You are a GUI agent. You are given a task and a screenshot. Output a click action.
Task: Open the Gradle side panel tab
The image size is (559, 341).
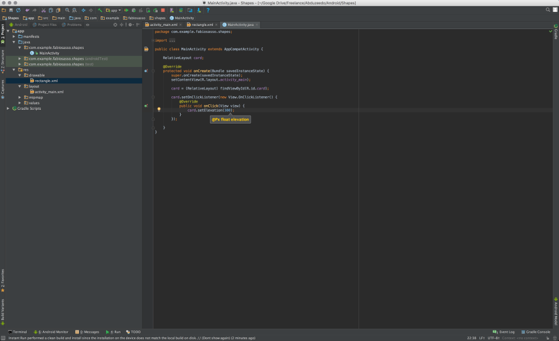[556, 32]
